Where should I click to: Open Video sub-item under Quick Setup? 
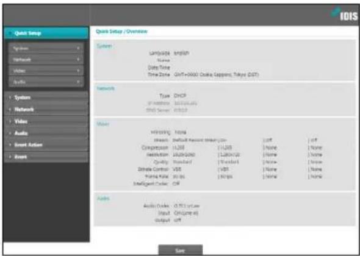click(46, 71)
